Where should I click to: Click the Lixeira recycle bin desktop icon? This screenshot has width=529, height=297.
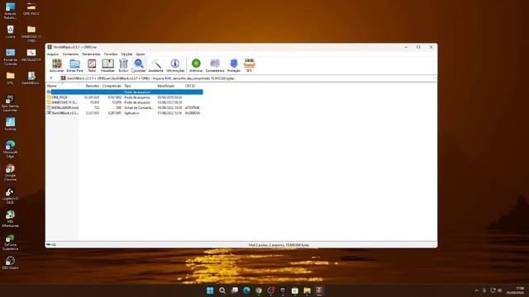(11, 32)
